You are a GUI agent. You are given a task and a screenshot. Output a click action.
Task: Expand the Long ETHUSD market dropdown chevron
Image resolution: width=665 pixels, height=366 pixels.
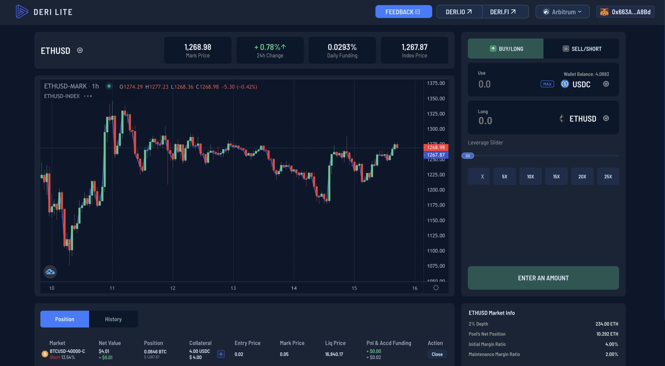[x=606, y=118]
